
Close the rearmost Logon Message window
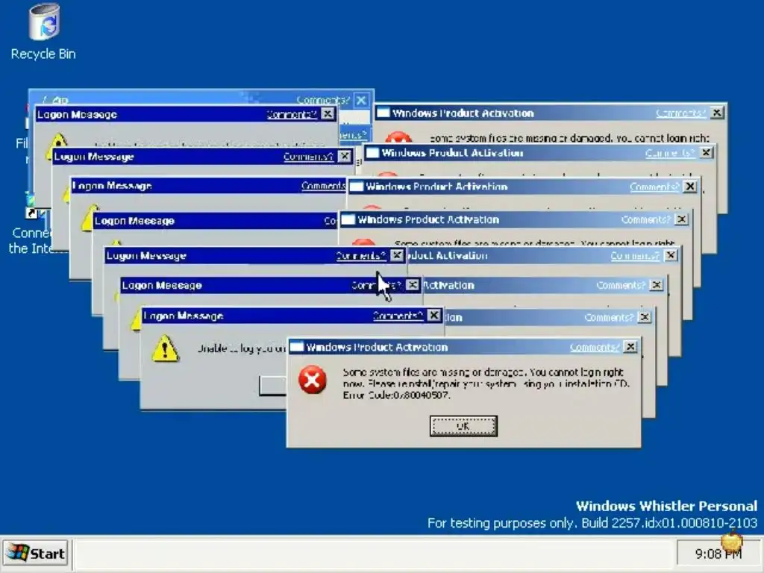coord(328,114)
